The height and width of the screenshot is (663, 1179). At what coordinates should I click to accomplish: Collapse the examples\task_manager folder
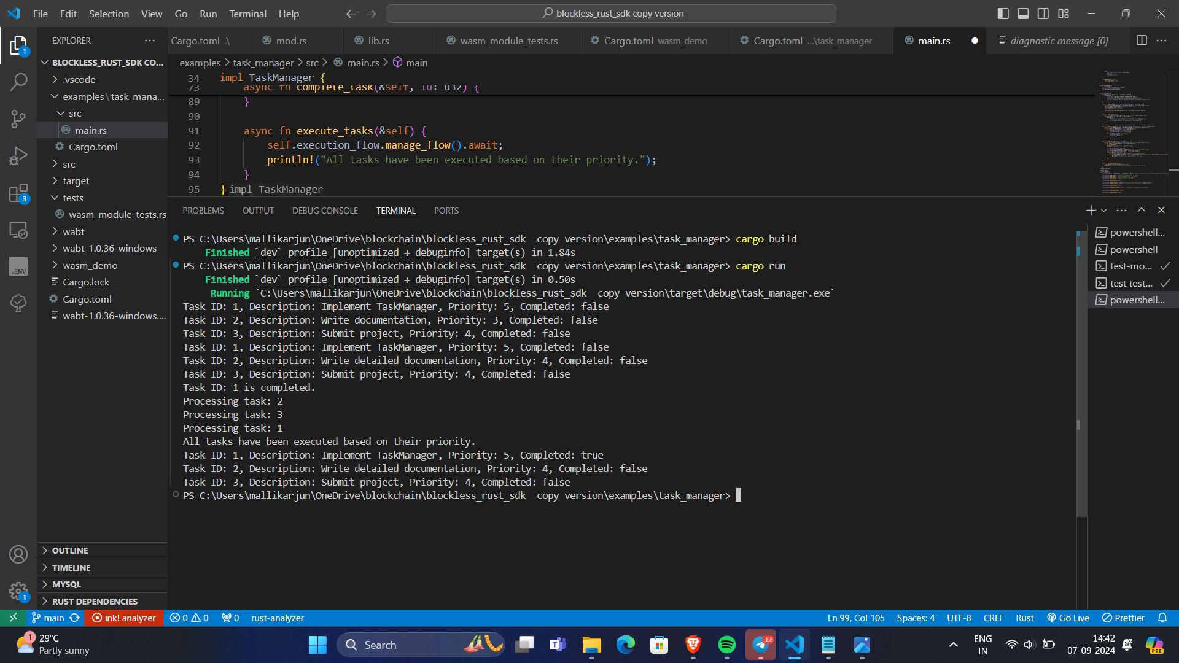(102, 96)
